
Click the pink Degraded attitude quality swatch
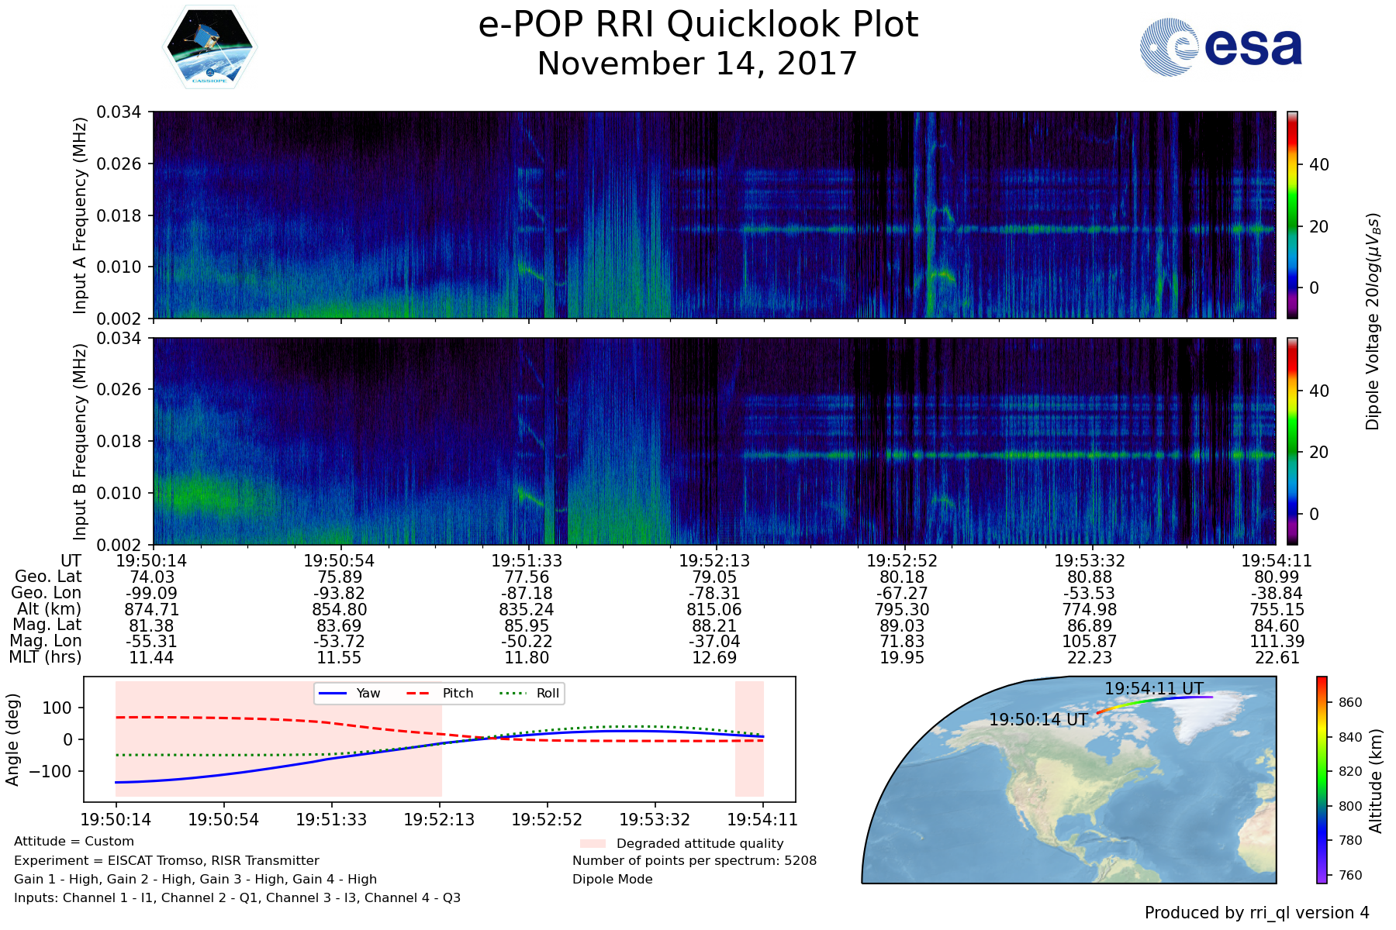click(x=593, y=843)
